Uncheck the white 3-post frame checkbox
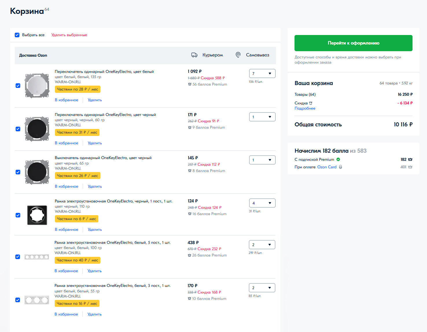 (x=18, y=300)
